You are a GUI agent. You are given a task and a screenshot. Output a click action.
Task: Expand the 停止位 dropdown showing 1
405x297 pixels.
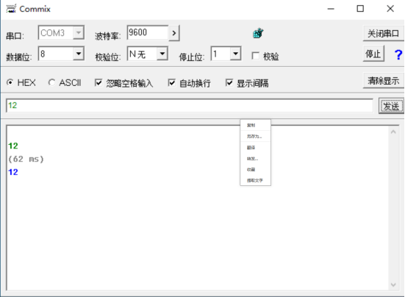(x=235, y=54)
